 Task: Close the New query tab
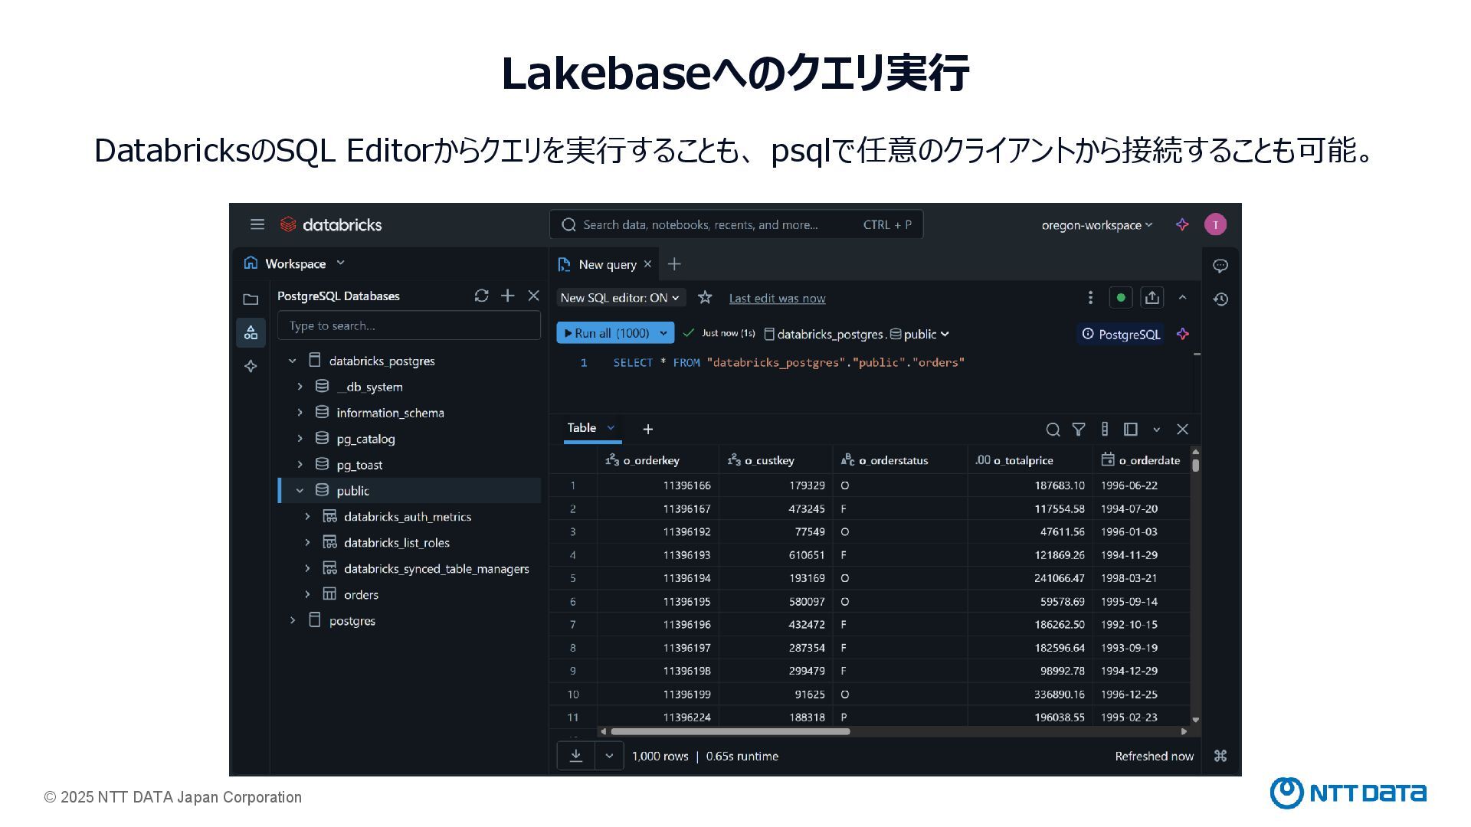tap(647, 263)
